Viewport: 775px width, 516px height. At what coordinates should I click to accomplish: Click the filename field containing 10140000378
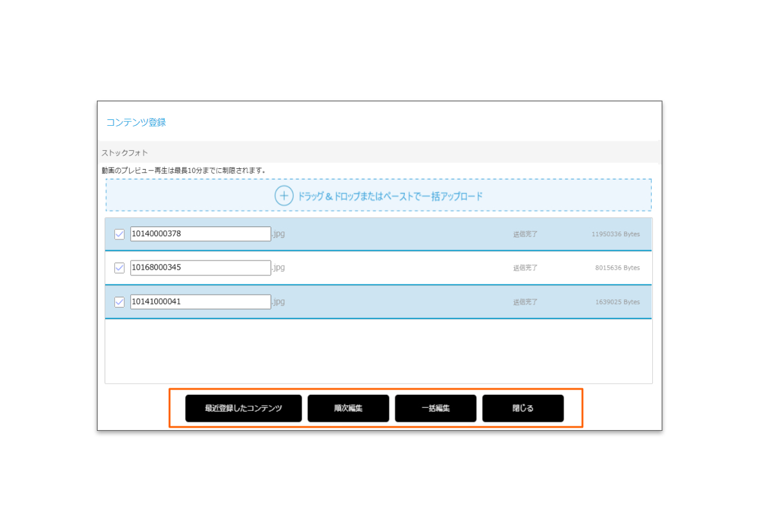click(200, 234)
